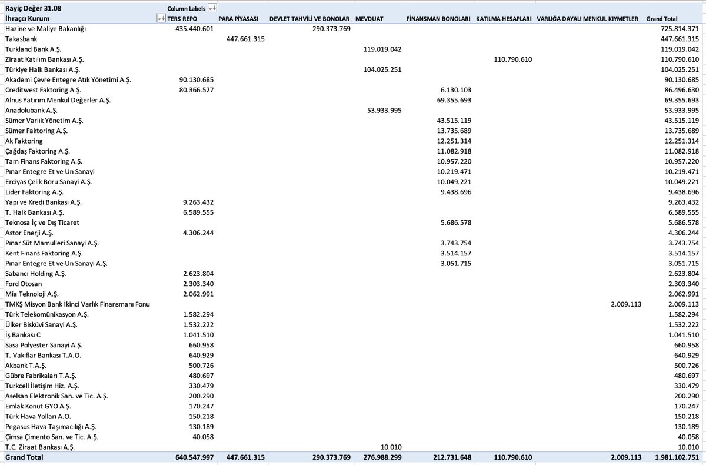Select the 6.130.103 FİNANSMAN BONOLARI cell
Viewport: 706px width, 465px height.
coord(455,90)
